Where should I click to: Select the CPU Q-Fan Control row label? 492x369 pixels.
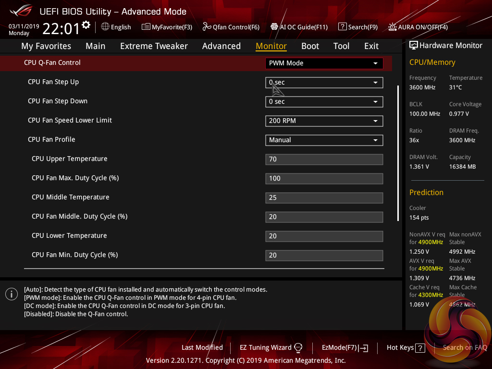[x=52, y=62]
